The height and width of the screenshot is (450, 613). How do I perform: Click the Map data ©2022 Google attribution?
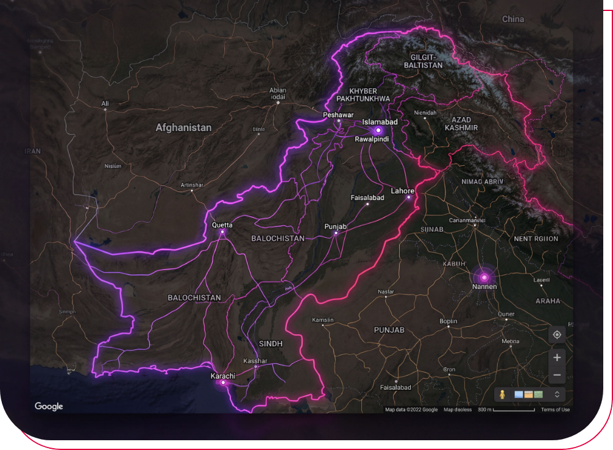point(411,410)
